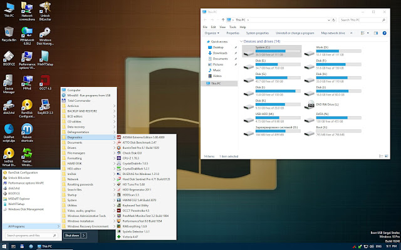The width and height of the screenshot is (401, 250).
Task: Click the Search programs and files box
Action: click(x=31, y=235)
